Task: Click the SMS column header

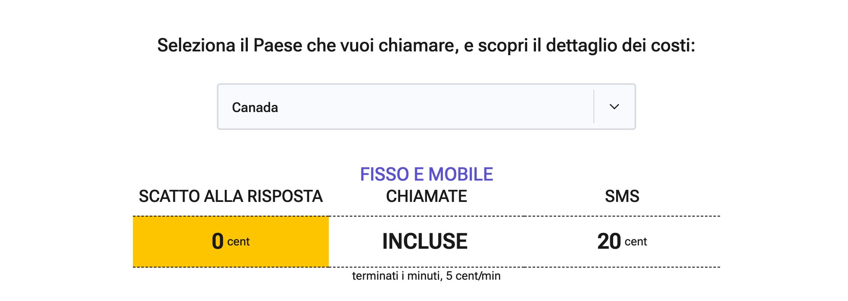Action: click(622, 196)
